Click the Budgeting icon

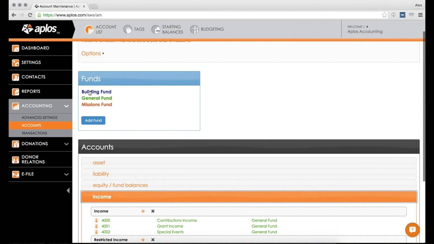[x=194, y=29]
